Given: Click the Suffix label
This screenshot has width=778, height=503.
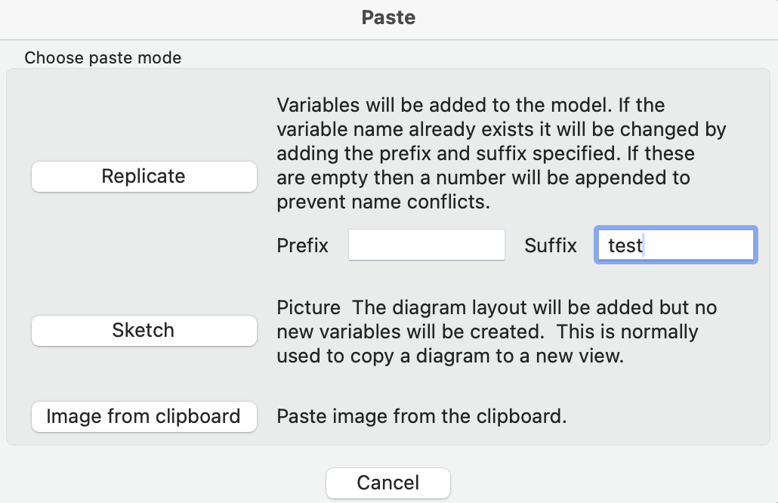Looking at the screenshot, I should tap(551, 245).
